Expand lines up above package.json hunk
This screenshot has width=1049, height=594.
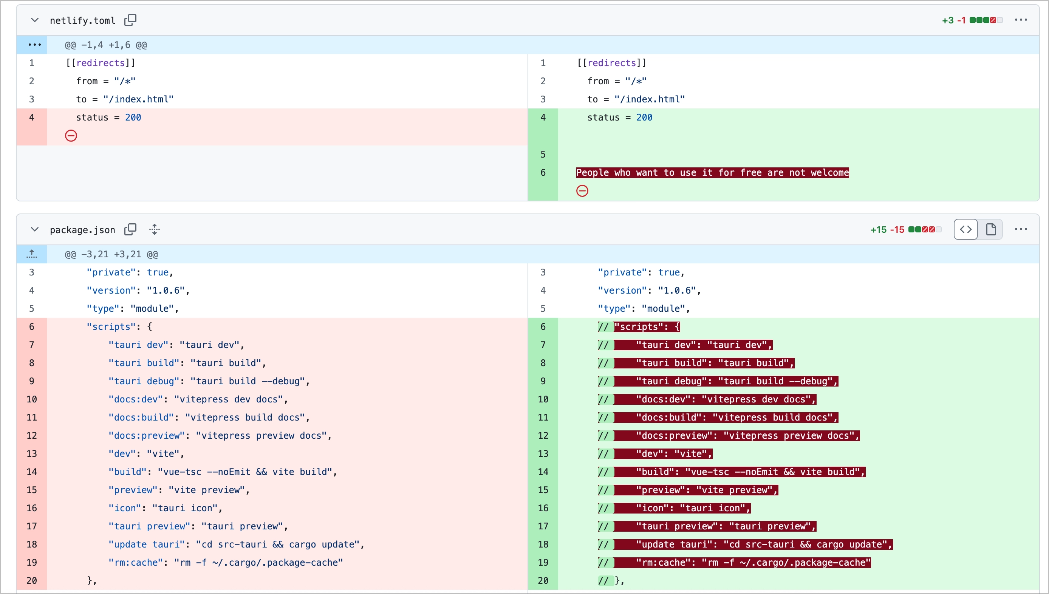coord(32,254)
